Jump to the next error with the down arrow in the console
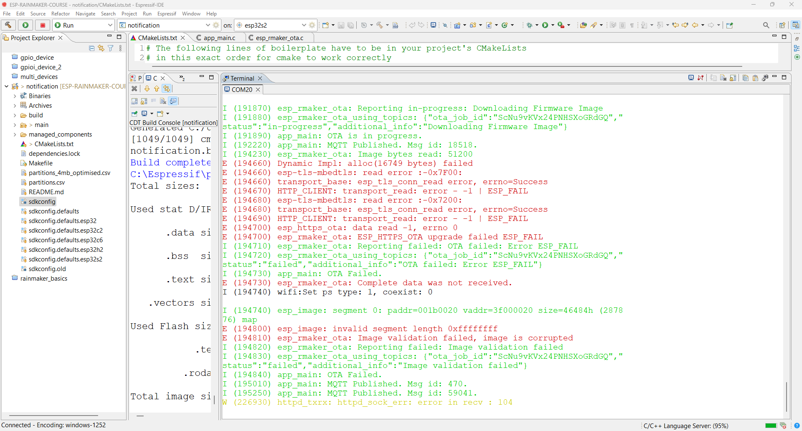Screen dimensions: 802x431 147,89
